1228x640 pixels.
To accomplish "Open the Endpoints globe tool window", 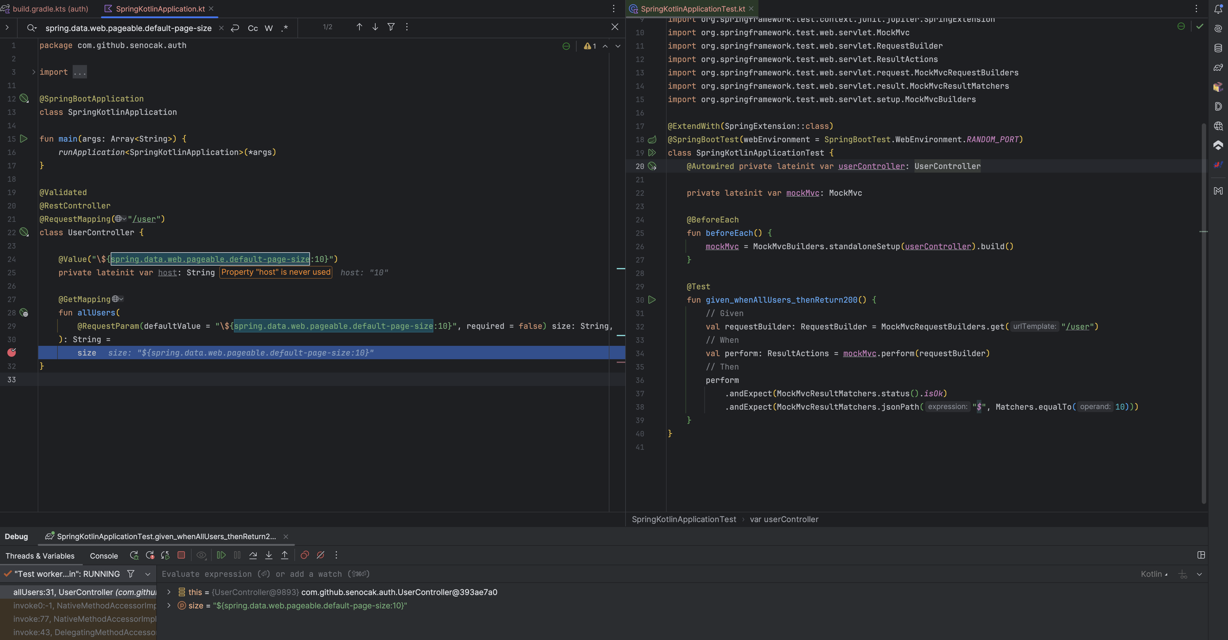I will point(1218,126).
